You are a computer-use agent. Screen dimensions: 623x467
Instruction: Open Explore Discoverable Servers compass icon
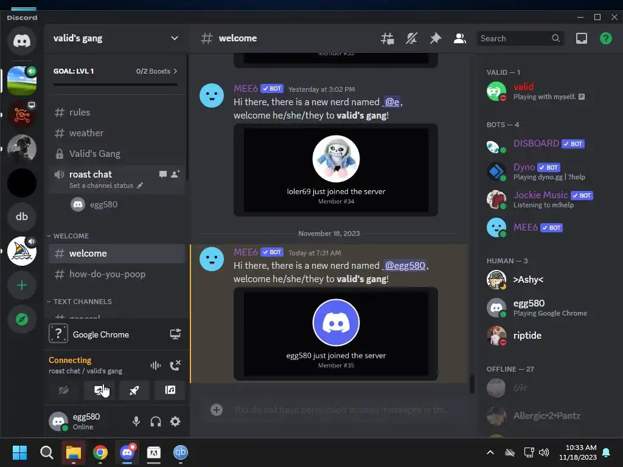coord(22,319)
